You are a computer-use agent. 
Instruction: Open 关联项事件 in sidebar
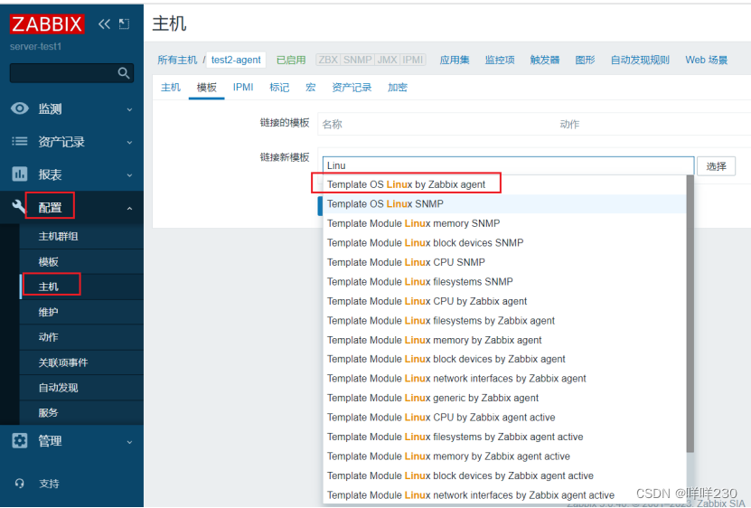pyautogui.click(x=63, y=362)
